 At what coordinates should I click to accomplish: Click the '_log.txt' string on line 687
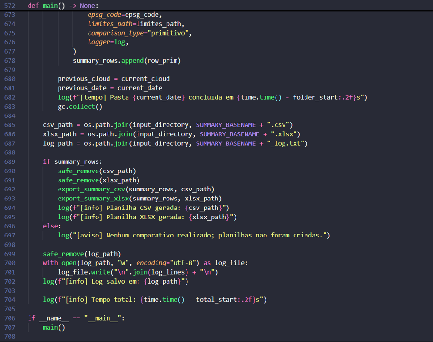tap(287, 143)
